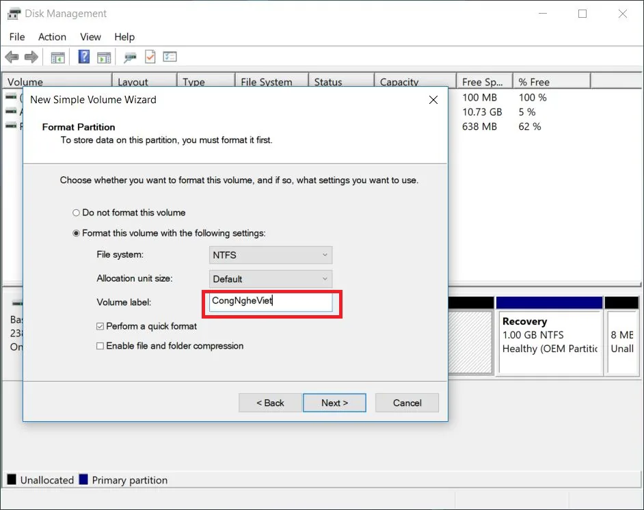Show/hide action pane toolbar icon
This screenshot has height=510, width=644.
tap(104, 57)
